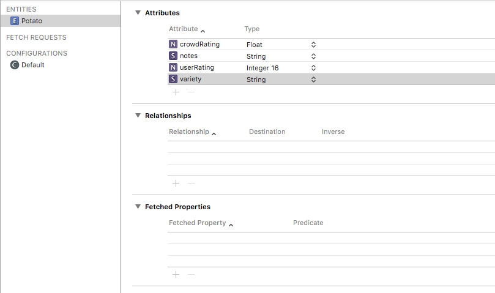Add a new relationship with plus button
Viewport: 495px width, 293px height.
click(x=176, y=183)
